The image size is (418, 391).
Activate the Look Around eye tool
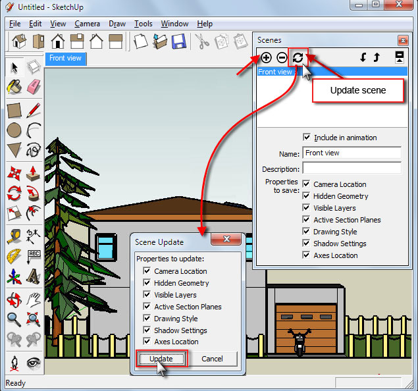tap(34, 363)
